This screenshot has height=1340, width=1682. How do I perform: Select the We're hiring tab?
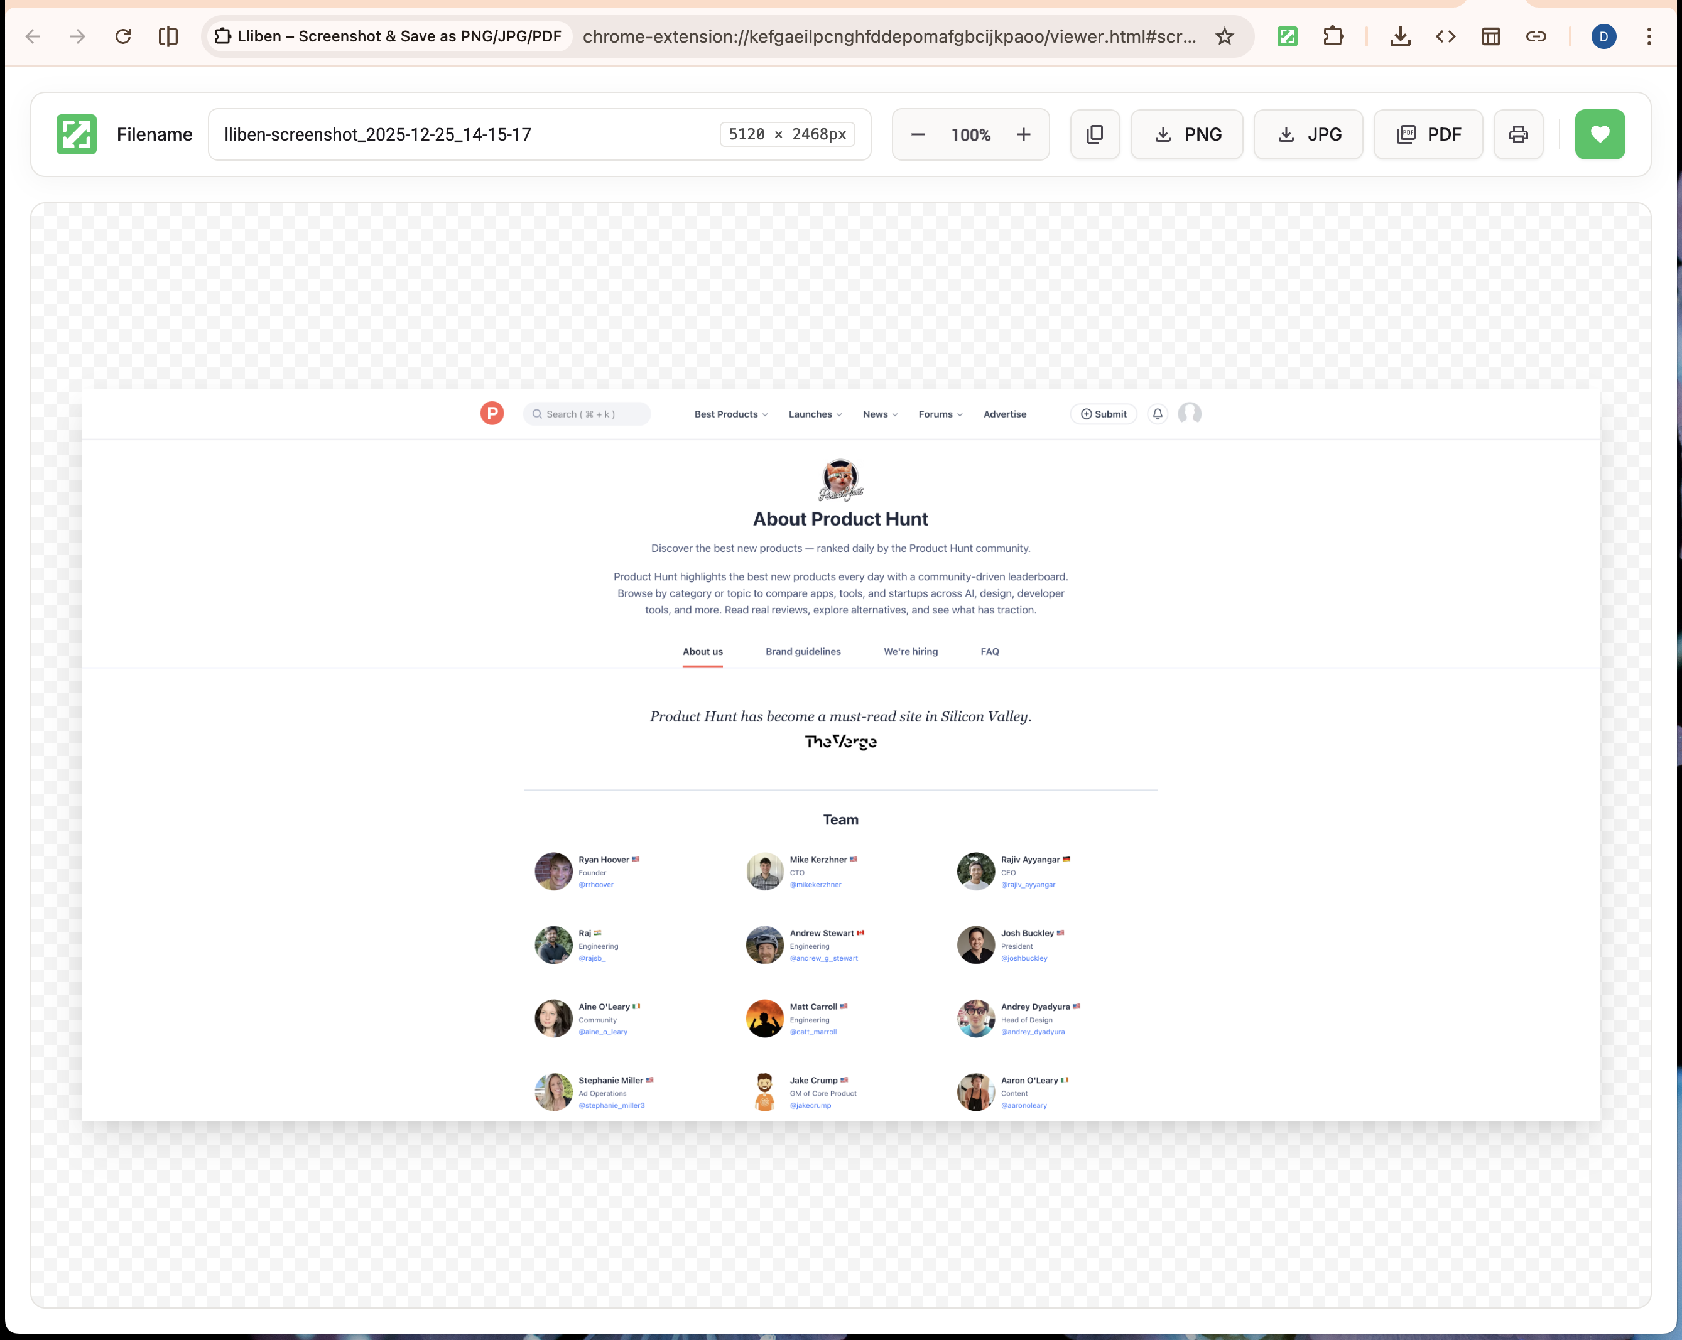click(x=911, y=651)
